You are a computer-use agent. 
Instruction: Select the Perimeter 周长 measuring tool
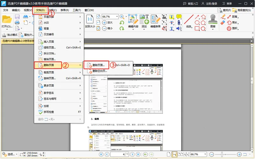tap(233, 23)
